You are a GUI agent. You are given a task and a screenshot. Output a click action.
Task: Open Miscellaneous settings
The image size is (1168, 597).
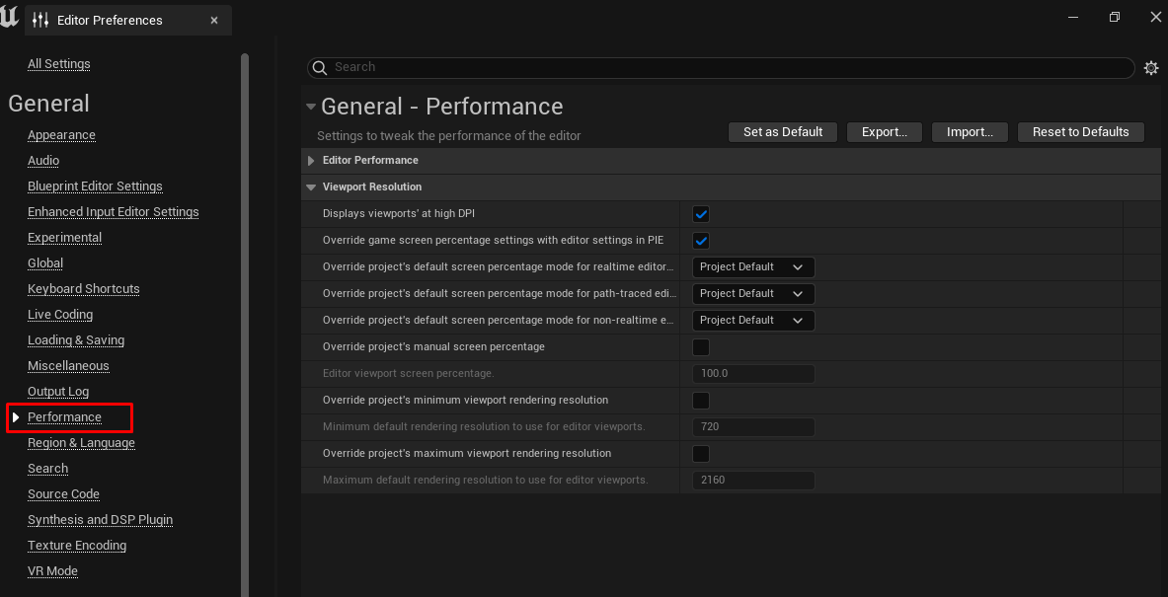tap(68, 366)
